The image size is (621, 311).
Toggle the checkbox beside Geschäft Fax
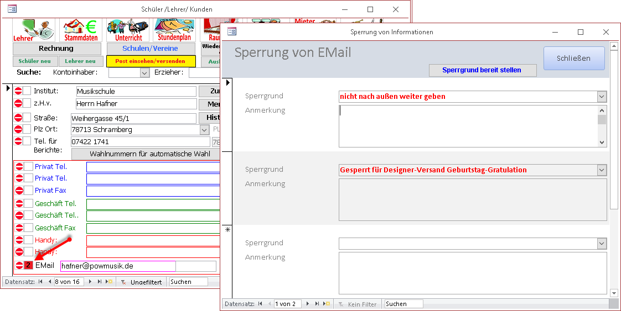(28, 228)
